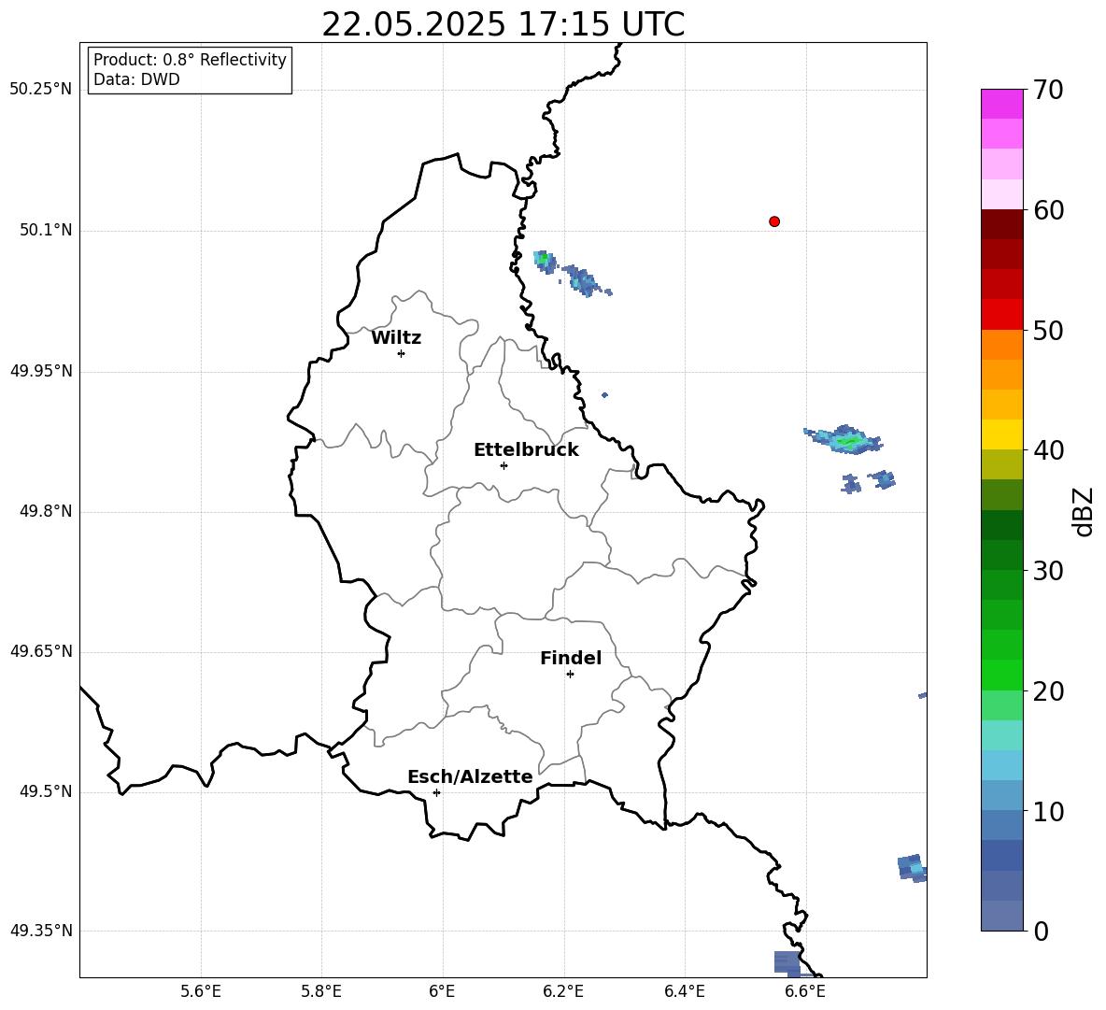Click the 6.6°E longitude label
The image size is (1106, 1010).
805,991
